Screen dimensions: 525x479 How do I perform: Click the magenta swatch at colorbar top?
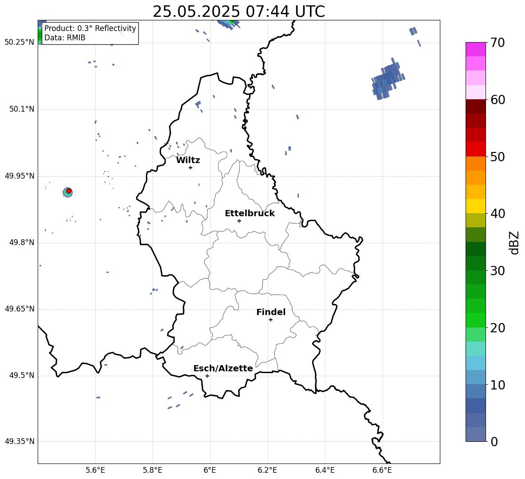475,49
